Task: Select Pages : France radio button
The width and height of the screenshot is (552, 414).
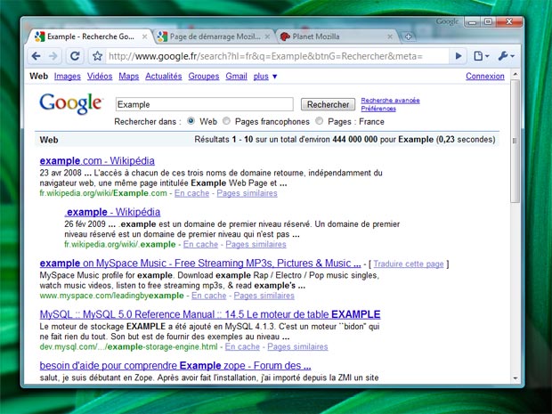Action: [x=319, y=121]
